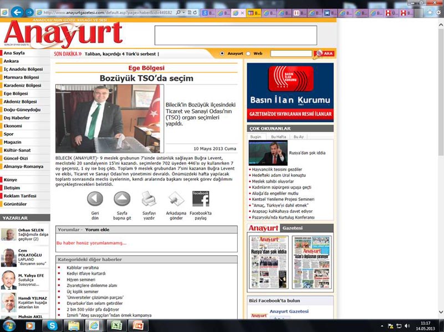444x332 pixels.
Task: Open 'Kültür-Sanat' sidebar menu item
Action: click(17, 151)
